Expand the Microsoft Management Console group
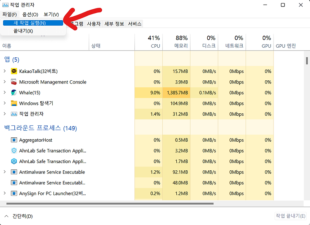This screenshot has height=225, width=310. pyautogui.click(x=5, y=82)
